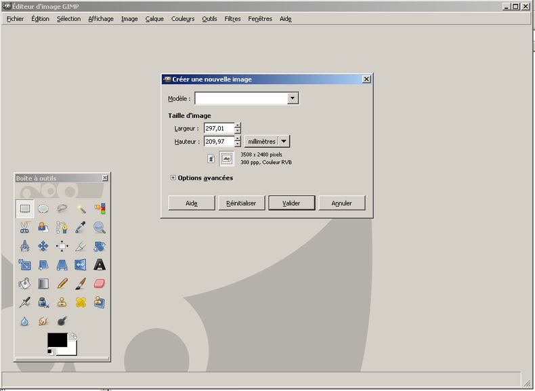The image size is (535, 391).
Task: Select the Blend gradient tool
Action: click(x=43, y=283)
